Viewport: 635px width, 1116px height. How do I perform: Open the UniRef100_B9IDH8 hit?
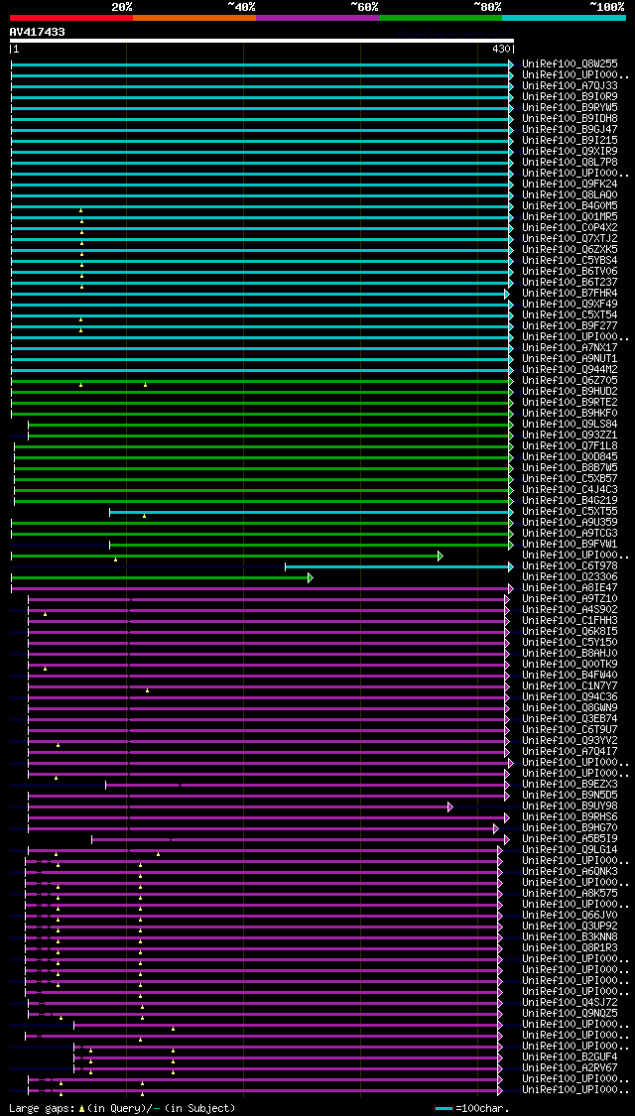click(x=570, y=118)
